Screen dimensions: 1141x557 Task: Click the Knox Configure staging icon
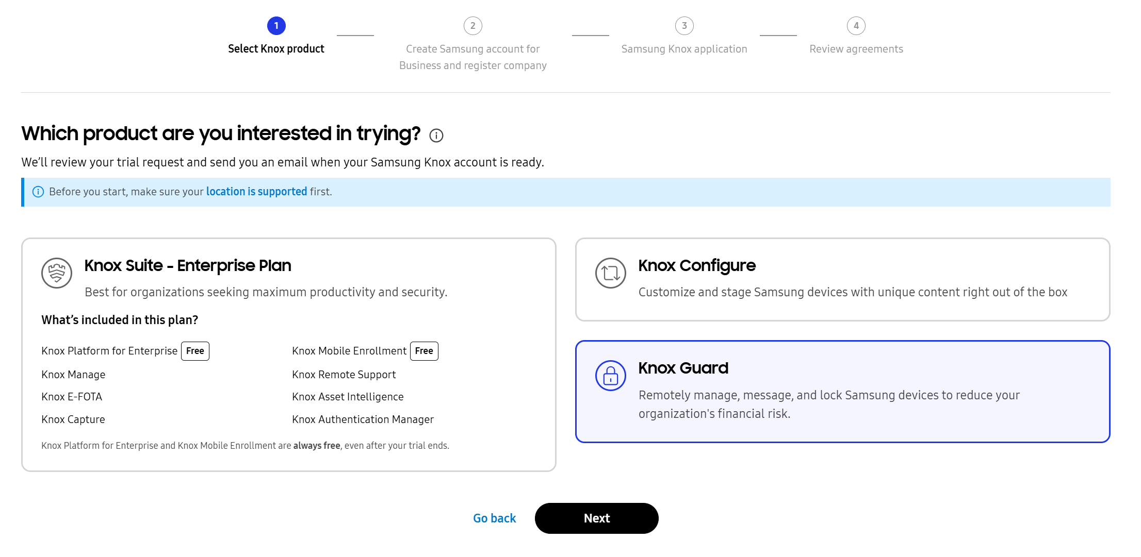tap(610, 273)
